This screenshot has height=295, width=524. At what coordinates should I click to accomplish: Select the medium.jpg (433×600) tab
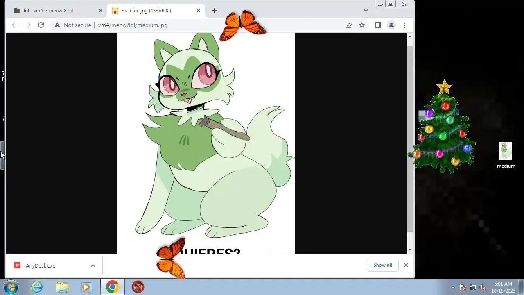click(x=156, y=11)
